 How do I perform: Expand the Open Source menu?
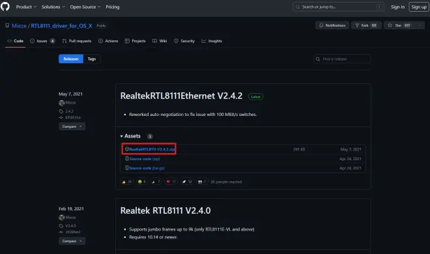tap(85, 7)
